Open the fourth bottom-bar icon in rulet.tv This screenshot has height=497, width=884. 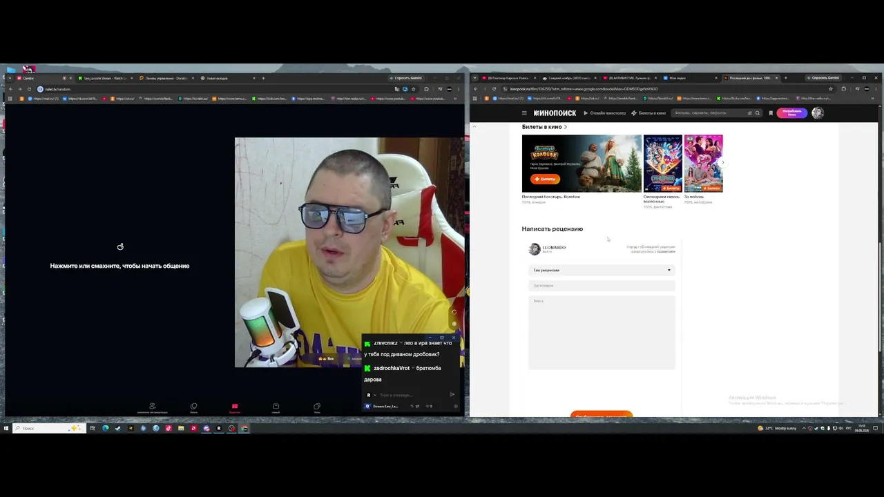(x=276, y=407)
